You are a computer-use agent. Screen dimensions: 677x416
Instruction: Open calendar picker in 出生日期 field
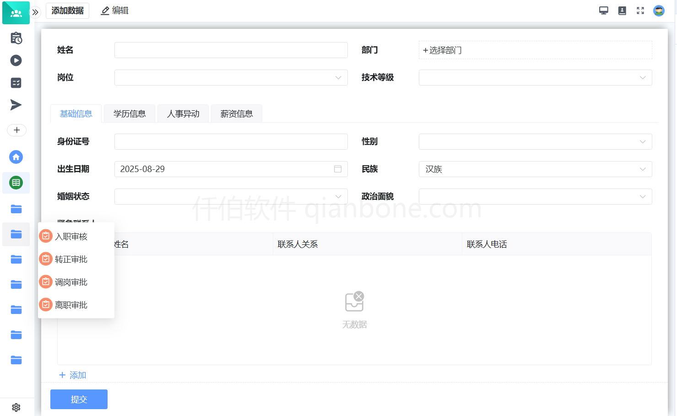(x=338, y=169)
